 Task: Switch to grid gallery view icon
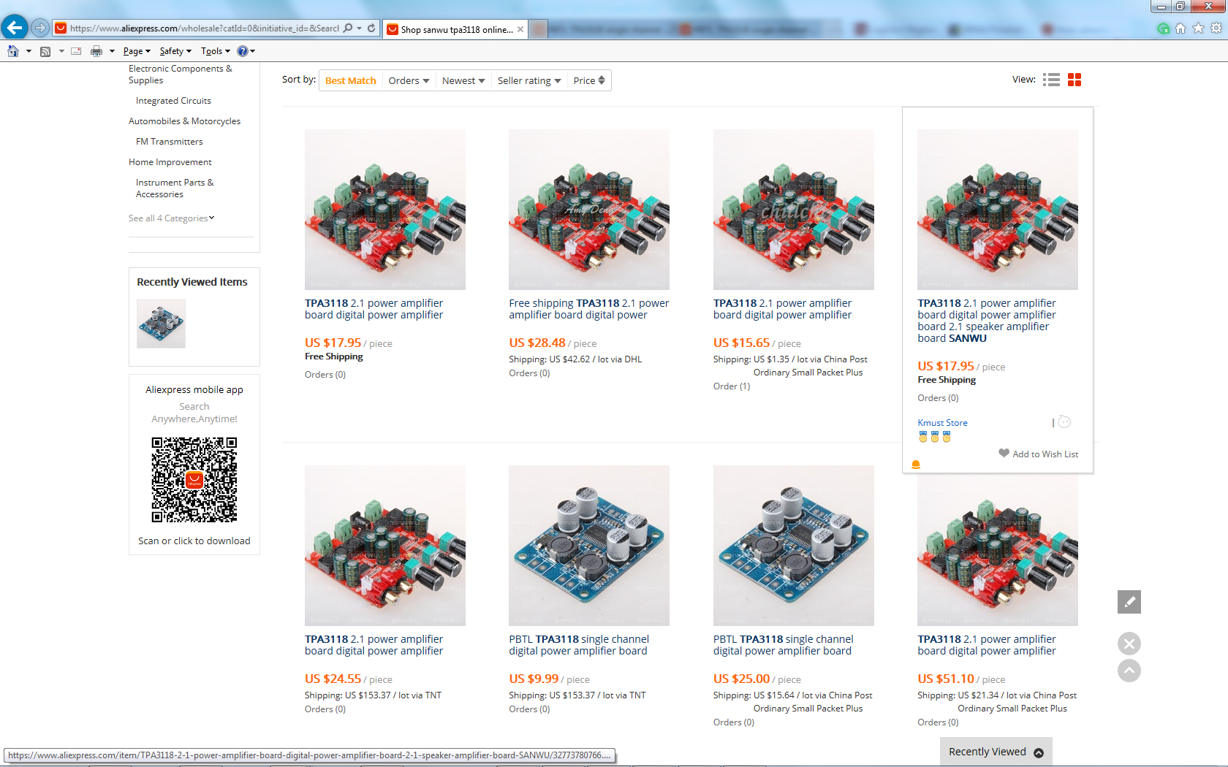pos(1074,80)
